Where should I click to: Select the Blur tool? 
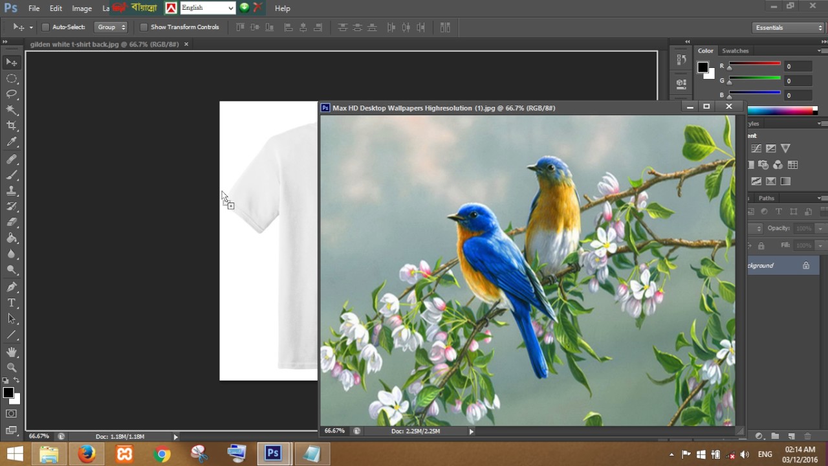click(12, 254)
